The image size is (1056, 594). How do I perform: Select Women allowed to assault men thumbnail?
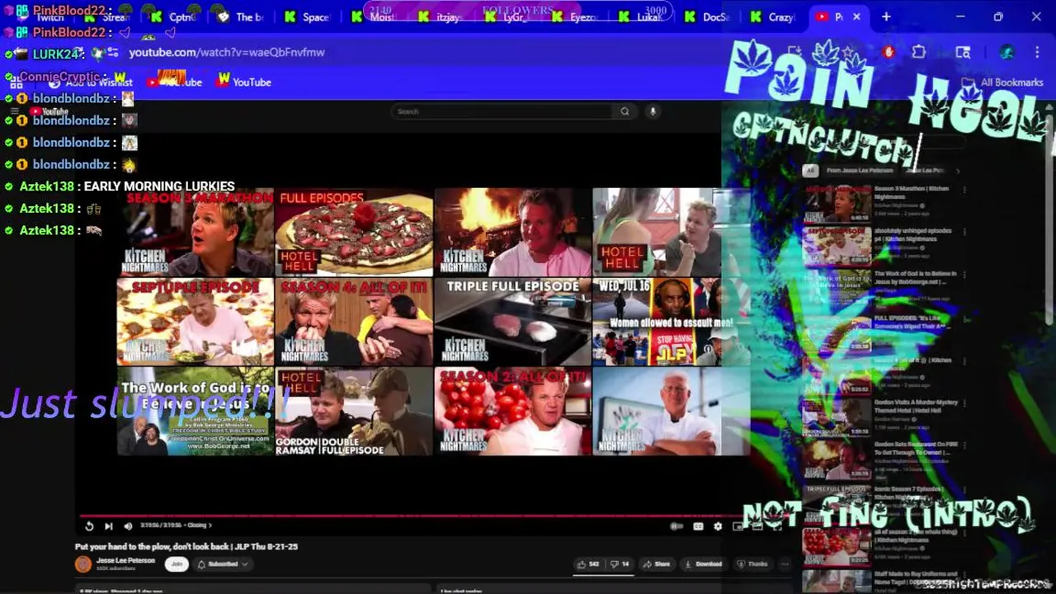pyautogui.click(x=671, y=322)
